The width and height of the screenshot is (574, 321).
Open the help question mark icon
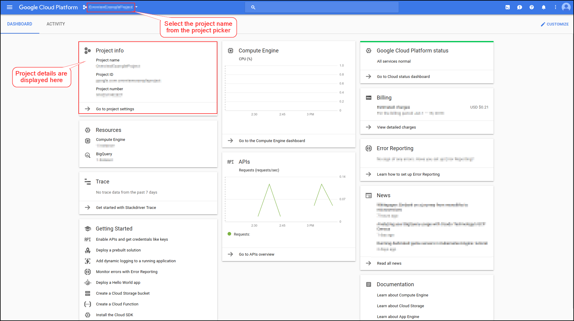point(531,7)
